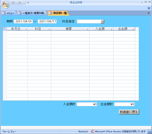Click the start date field 2011/04/01
Viewport: 152px width, 134px height.
(x=23, y=22)
